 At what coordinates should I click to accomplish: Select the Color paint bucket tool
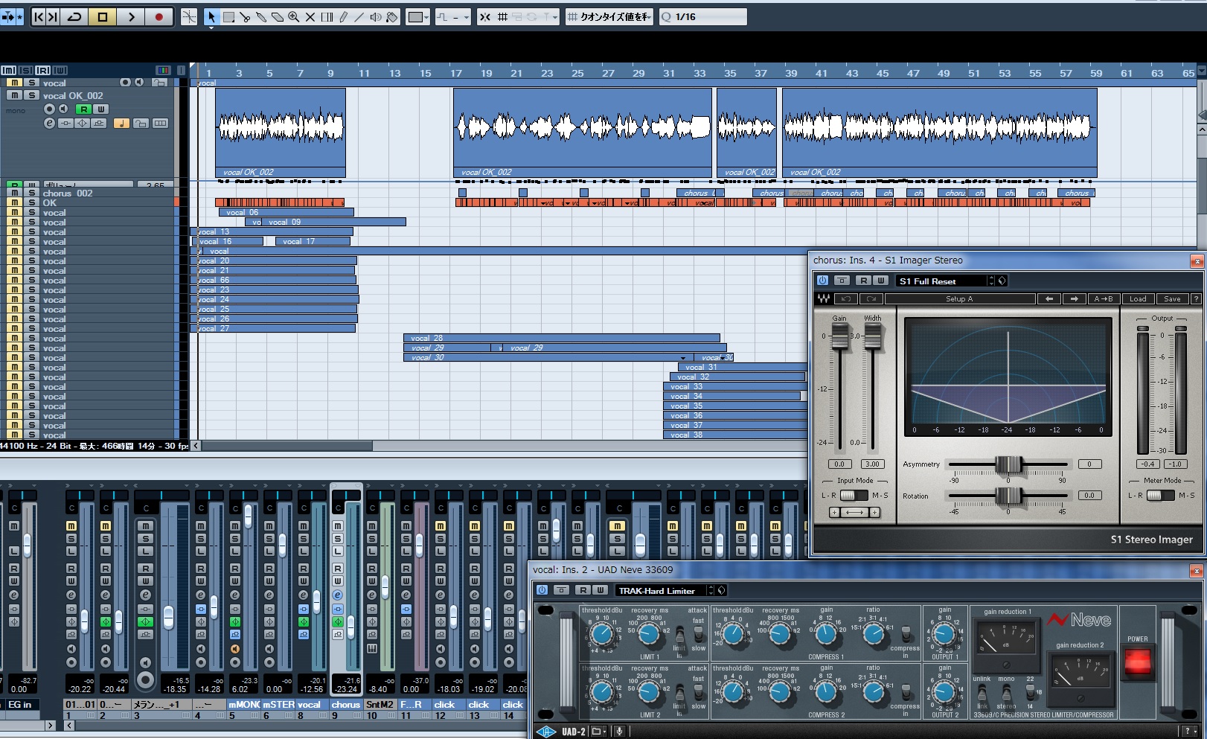pos(392,16)
